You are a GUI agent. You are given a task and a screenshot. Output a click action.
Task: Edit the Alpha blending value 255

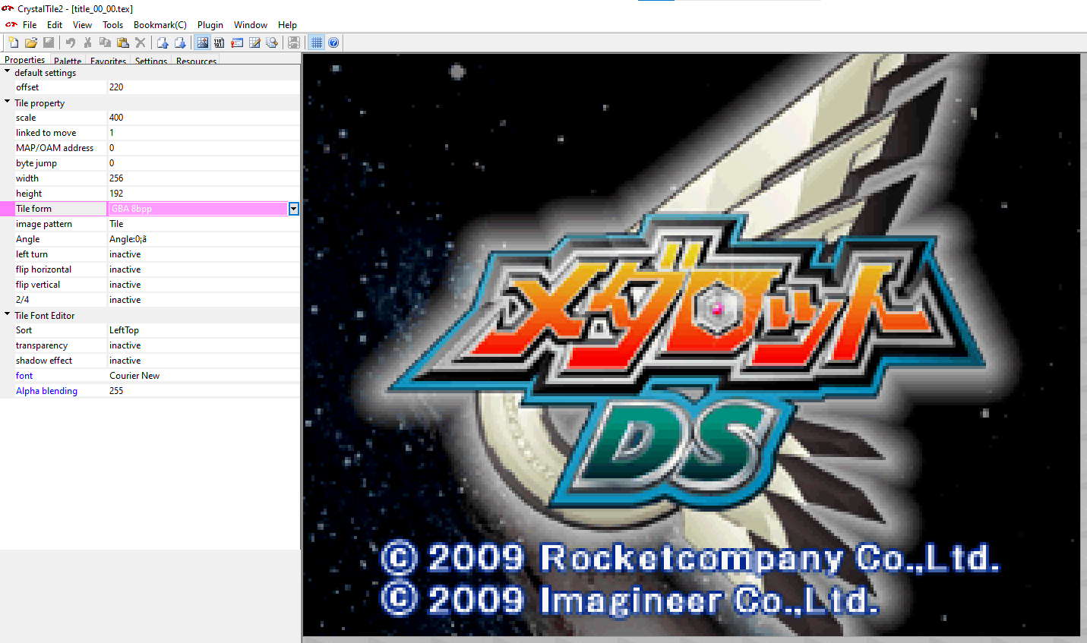tap(203, 391)
